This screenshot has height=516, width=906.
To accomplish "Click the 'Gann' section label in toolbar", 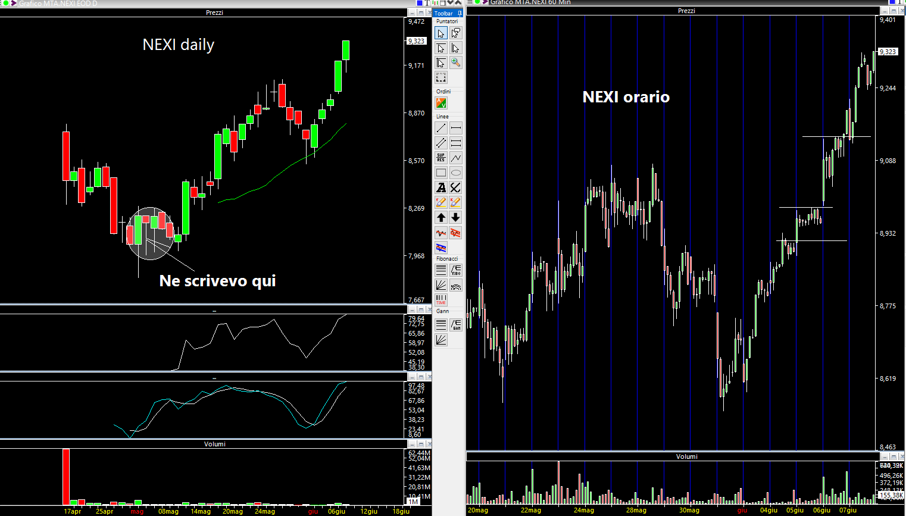I will [442, 311].
